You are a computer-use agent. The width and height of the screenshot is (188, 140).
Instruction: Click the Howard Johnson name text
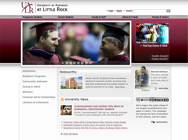159,72
